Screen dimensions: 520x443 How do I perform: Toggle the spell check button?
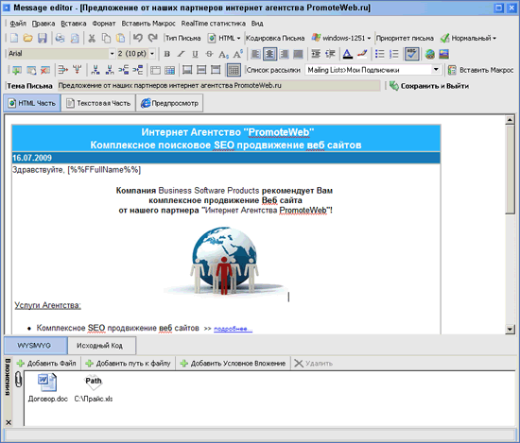412,54
